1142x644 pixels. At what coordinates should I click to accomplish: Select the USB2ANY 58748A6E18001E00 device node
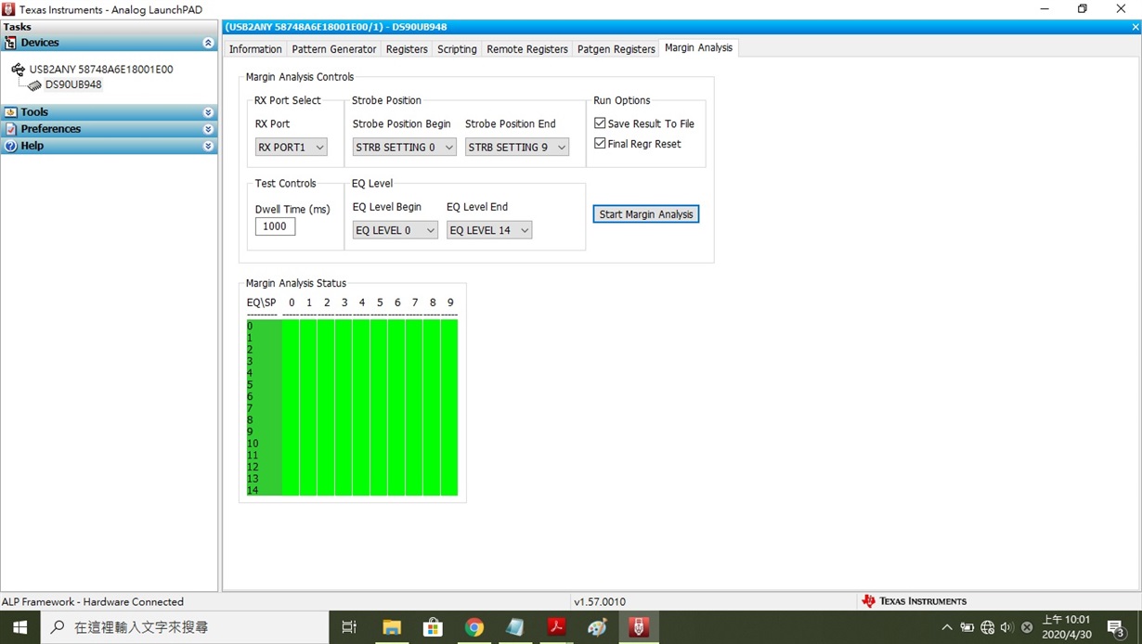[100, 70]
